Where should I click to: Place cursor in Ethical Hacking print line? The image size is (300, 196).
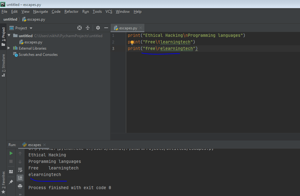point(186,36)
